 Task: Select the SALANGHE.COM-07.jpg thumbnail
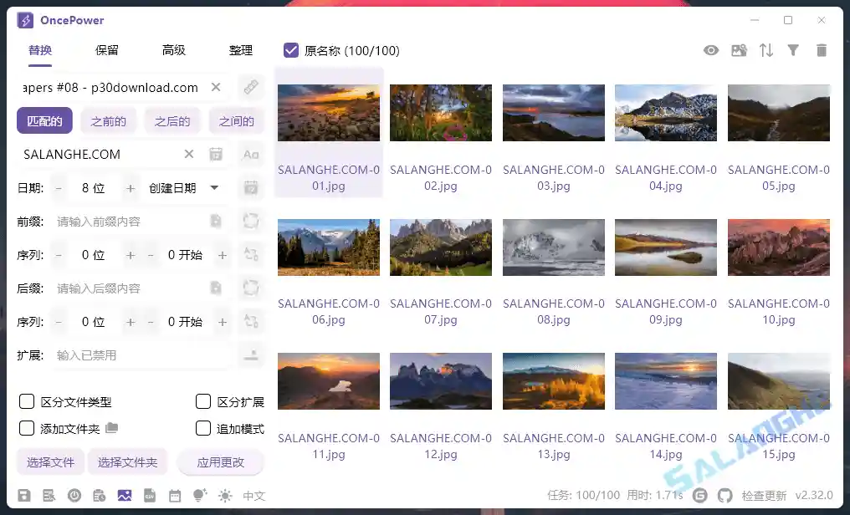tap(441, 247)
